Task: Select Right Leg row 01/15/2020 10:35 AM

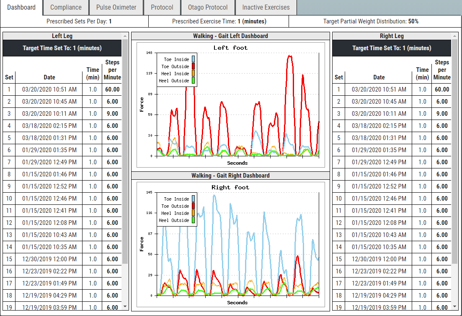Action: 392,247
